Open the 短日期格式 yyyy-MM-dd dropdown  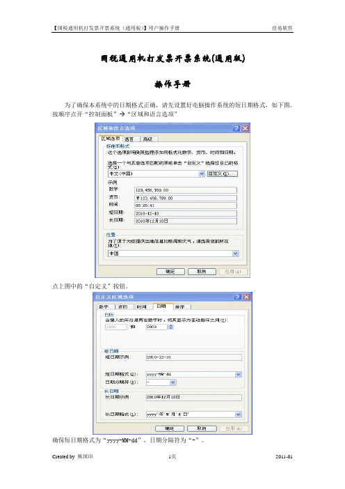tap(238, 374)
